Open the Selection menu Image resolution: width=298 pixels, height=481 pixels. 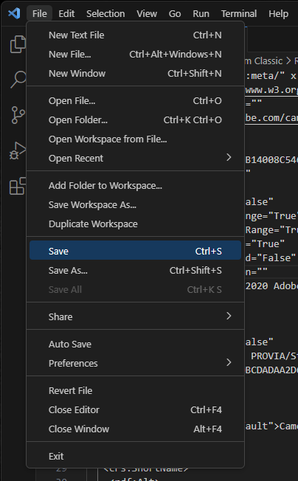tap(105, 13)
